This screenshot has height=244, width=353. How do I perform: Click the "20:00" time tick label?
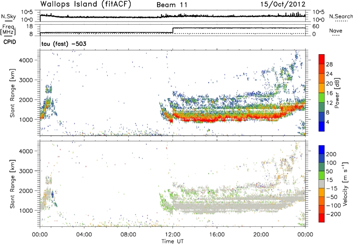pos(261,235)
